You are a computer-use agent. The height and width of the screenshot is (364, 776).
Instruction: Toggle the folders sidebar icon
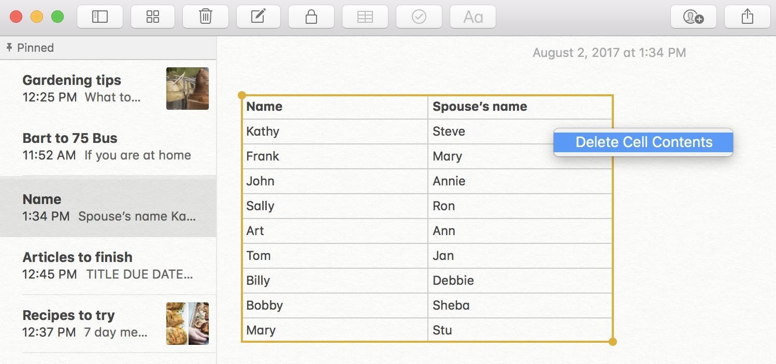click(99, 17)
